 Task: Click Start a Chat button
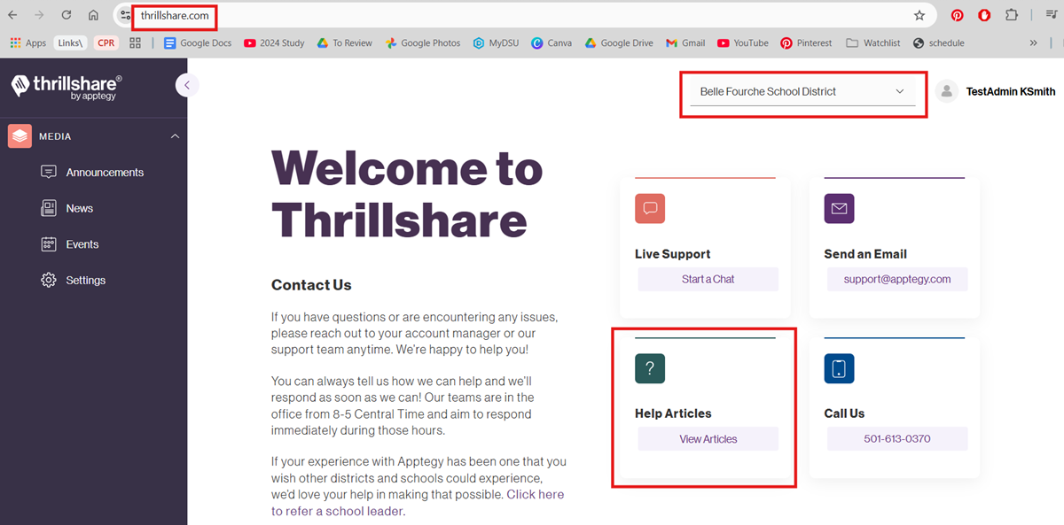pos(708,279)
